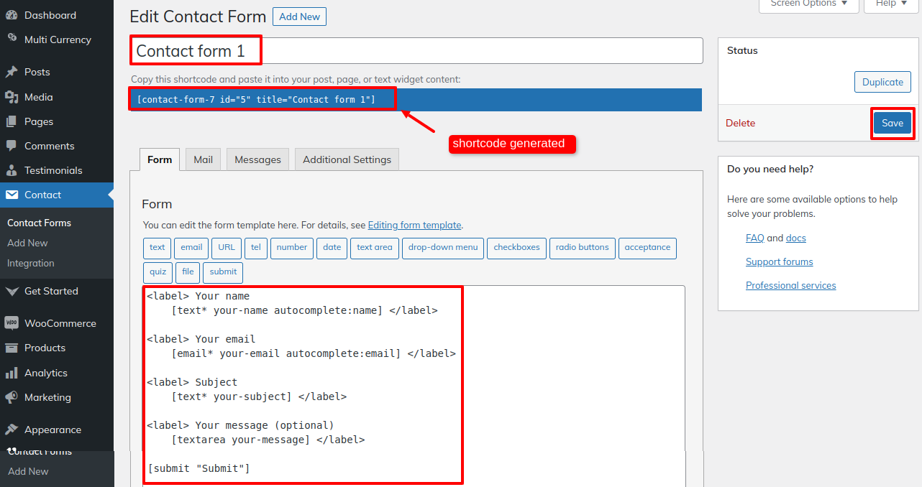The width and height of the screenshot is (922, 487).
Task: Expand the Screen Options dropdown
Action: 809,4
